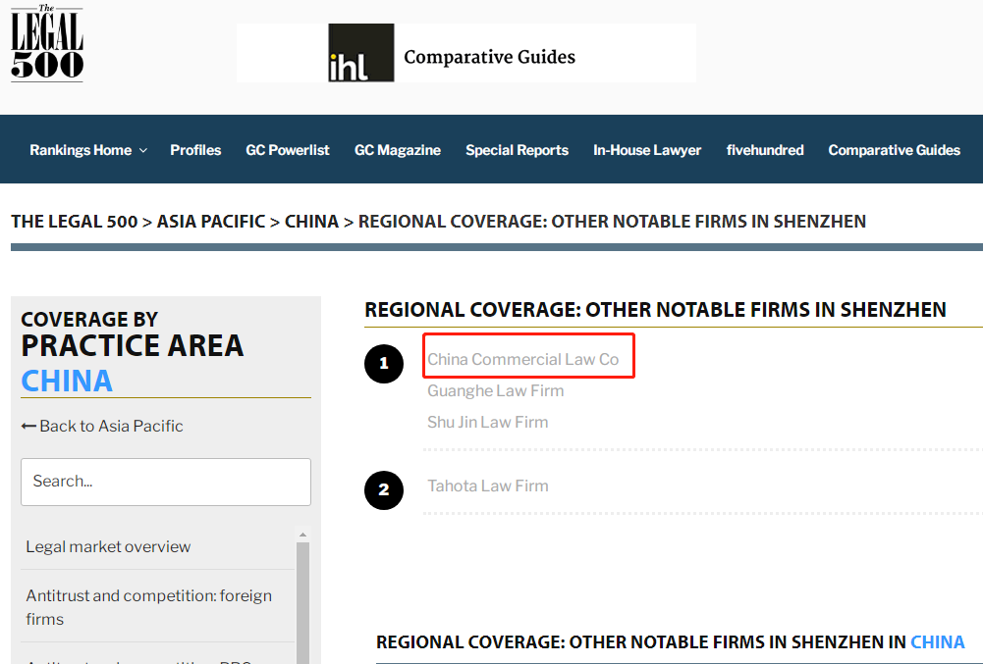The image size is (983, 664).
Task: Click the CHINA link in lower heading
Action: coord(937,642)
